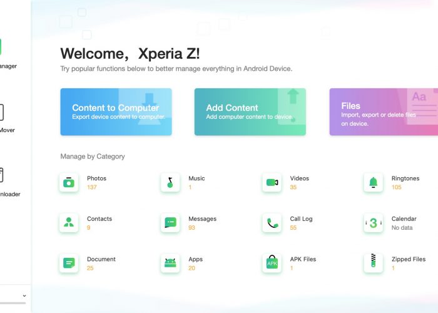This screenshot has height=313, width=438.
Task: Select the Calendar label
Action: tap(404, 219)
